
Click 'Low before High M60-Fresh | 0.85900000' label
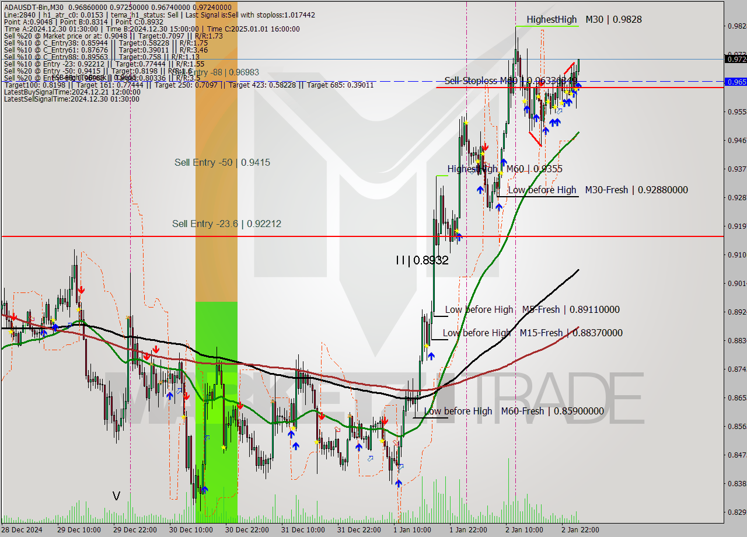[514, 411]
